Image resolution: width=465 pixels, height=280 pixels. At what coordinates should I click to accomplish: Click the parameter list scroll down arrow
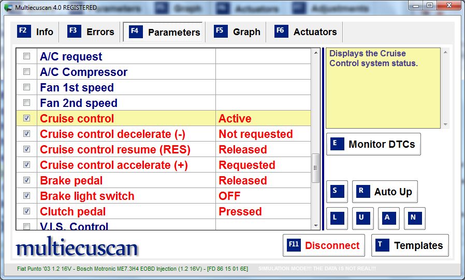[315, 226]
